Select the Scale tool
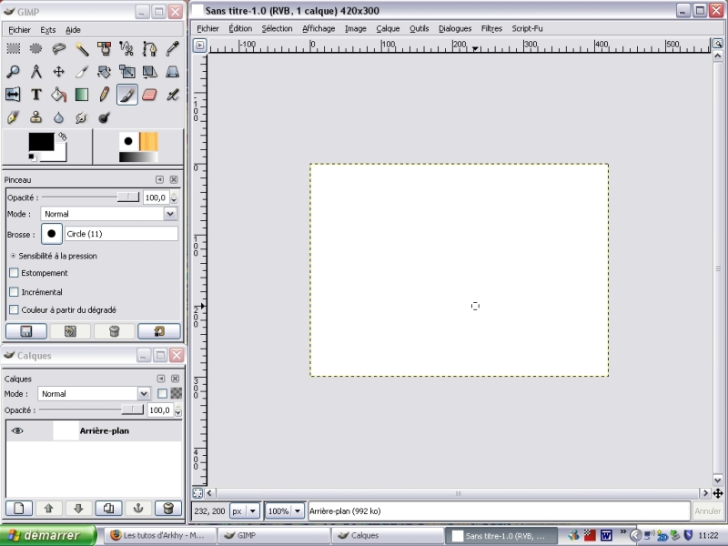Image resolution: width=728 pixels, height=546 pixels. 126,72
